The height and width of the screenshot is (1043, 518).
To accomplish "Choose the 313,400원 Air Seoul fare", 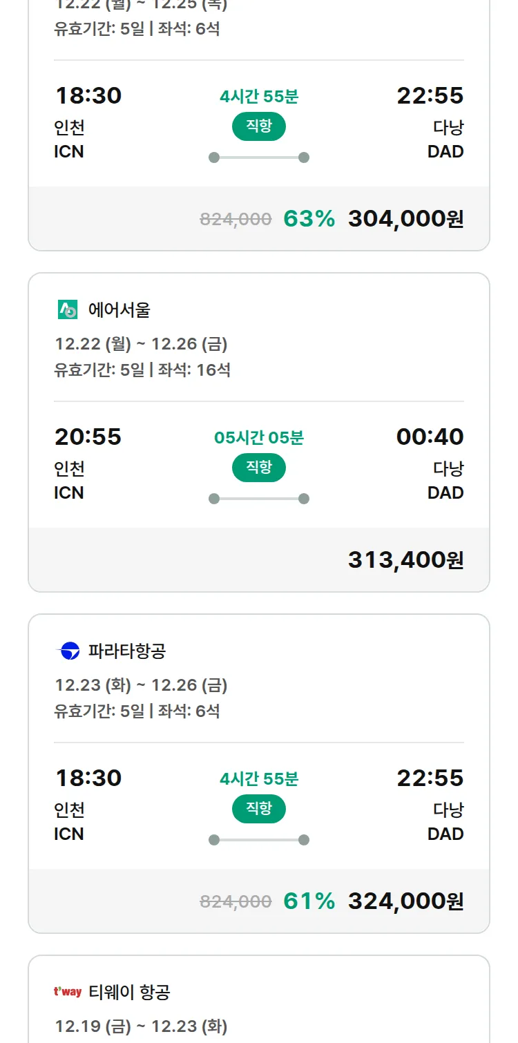I will [x=405, y=560].
